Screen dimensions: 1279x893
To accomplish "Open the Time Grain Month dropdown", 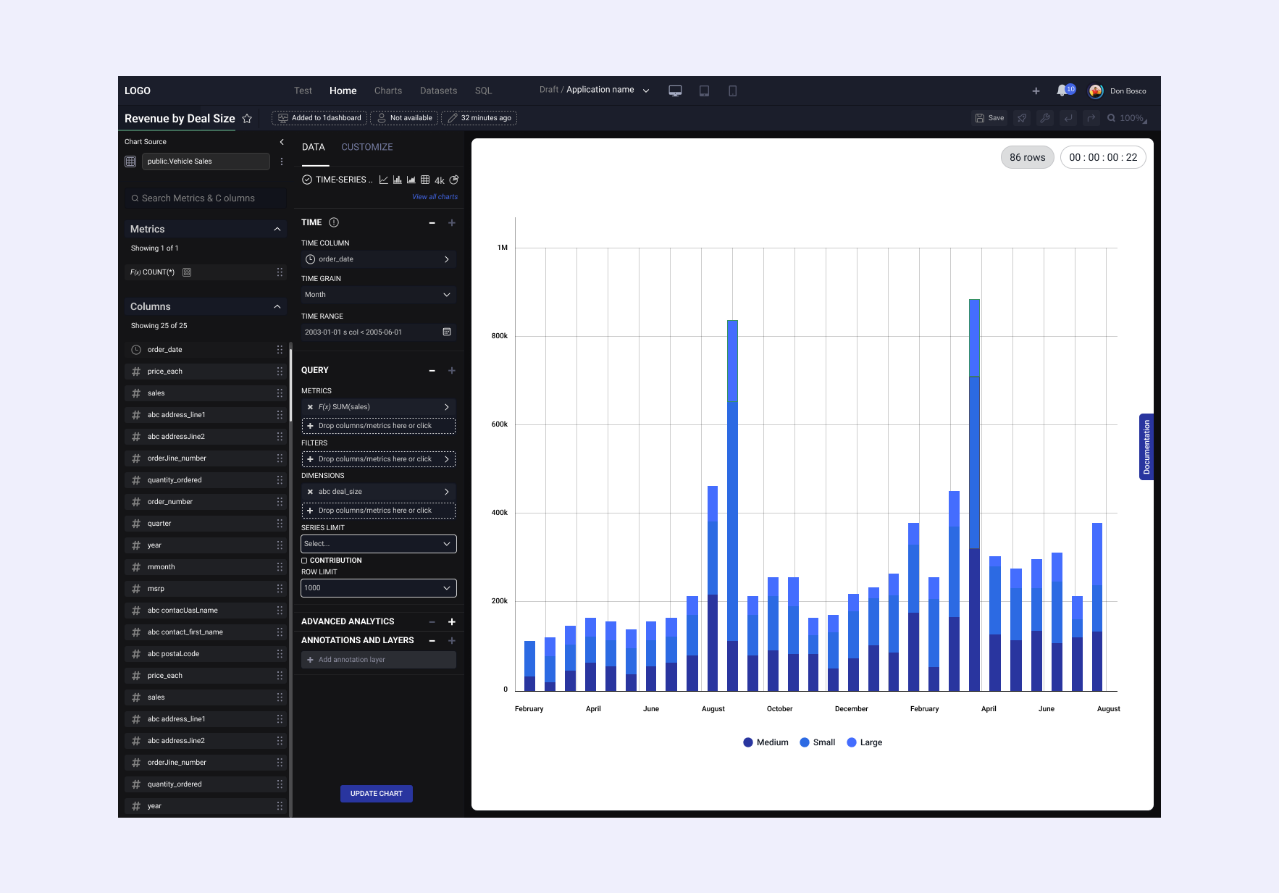I will (x=379, y=295).
